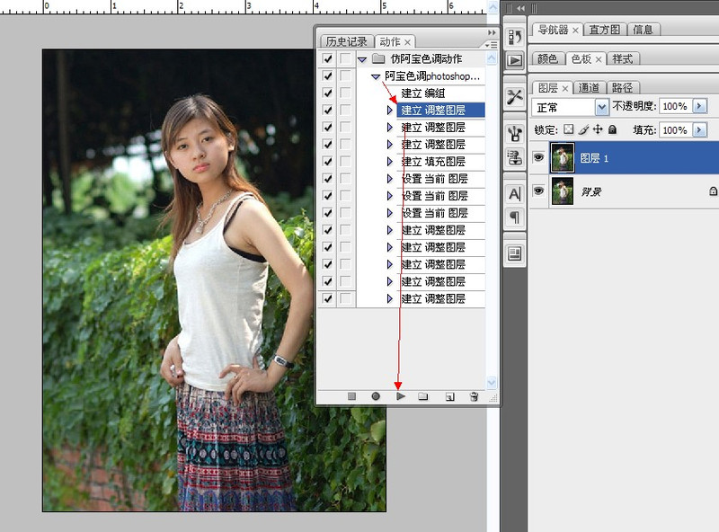
Task: Hide the 背景 layer eye icon
Action: click(538, 190)
